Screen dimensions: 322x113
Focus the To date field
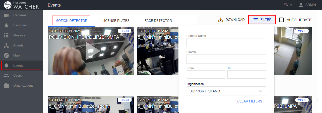[x=246, y=75]
